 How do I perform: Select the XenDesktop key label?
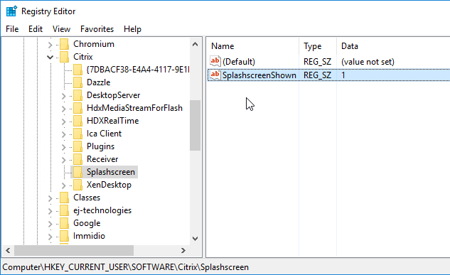109,185
